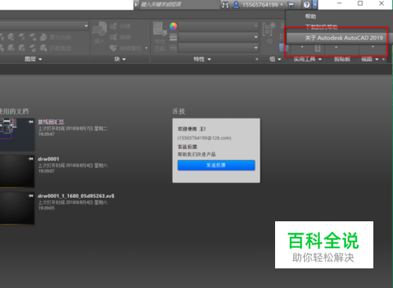This screenshot has width=393, height=288.
Task: Click the arrow left of search box
Action: click(136, 5)
